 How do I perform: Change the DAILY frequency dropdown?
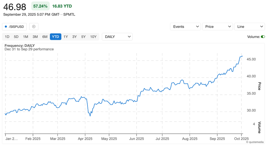click(117, 37)
